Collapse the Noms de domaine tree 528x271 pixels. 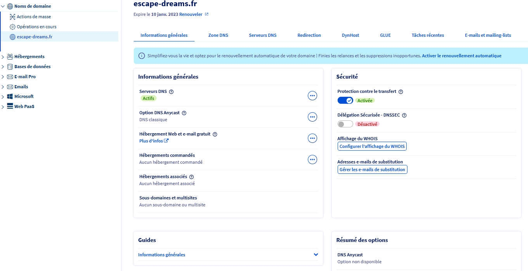[x=3, y=6]
